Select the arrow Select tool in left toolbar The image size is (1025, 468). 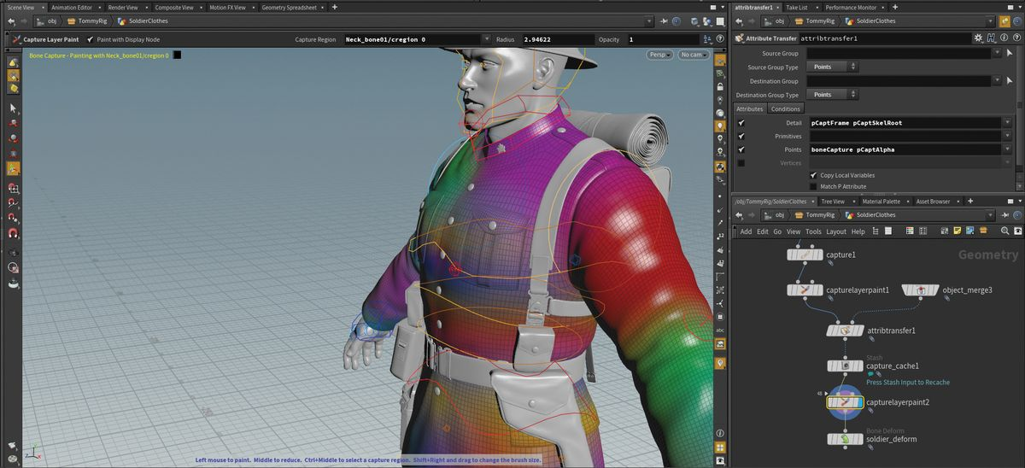14,108
